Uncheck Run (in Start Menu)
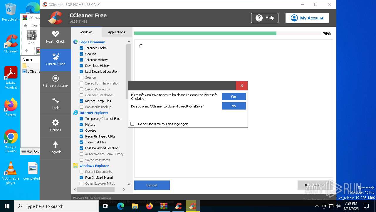The height and width of the screenshot is (212, 376). pos(81,178)
